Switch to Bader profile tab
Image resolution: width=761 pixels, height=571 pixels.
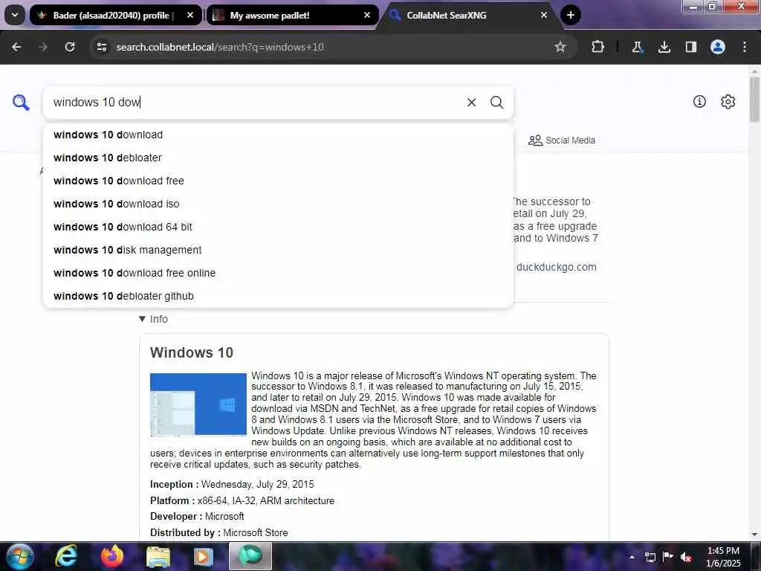[114, 15]
